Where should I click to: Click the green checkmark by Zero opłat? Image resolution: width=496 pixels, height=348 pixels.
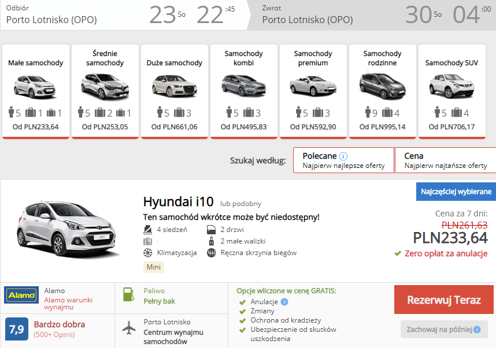(398, 253)
